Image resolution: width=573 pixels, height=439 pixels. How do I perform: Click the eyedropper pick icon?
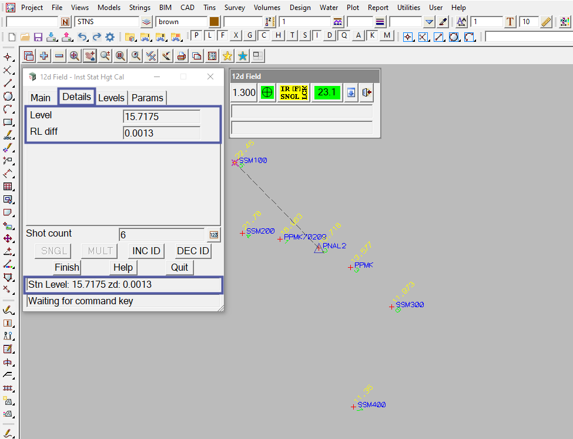443,22
